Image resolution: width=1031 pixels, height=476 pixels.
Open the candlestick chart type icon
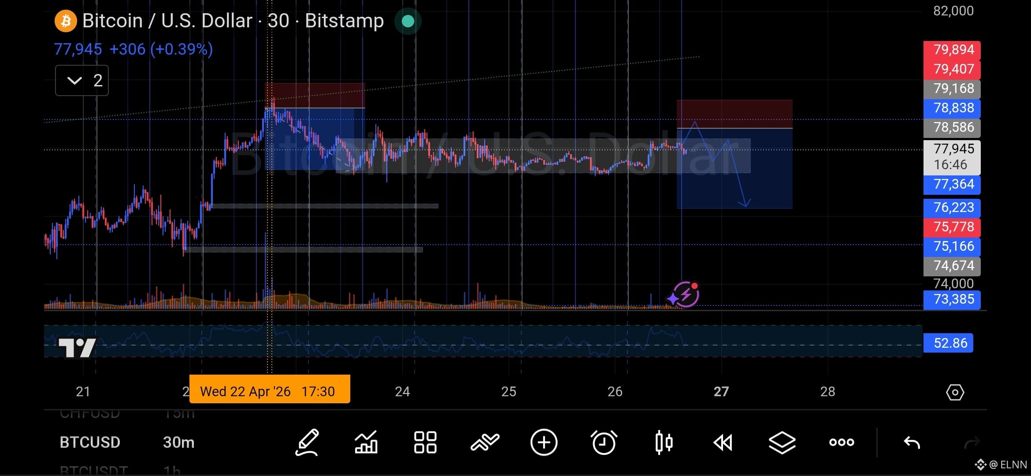[x=664, y=442]
